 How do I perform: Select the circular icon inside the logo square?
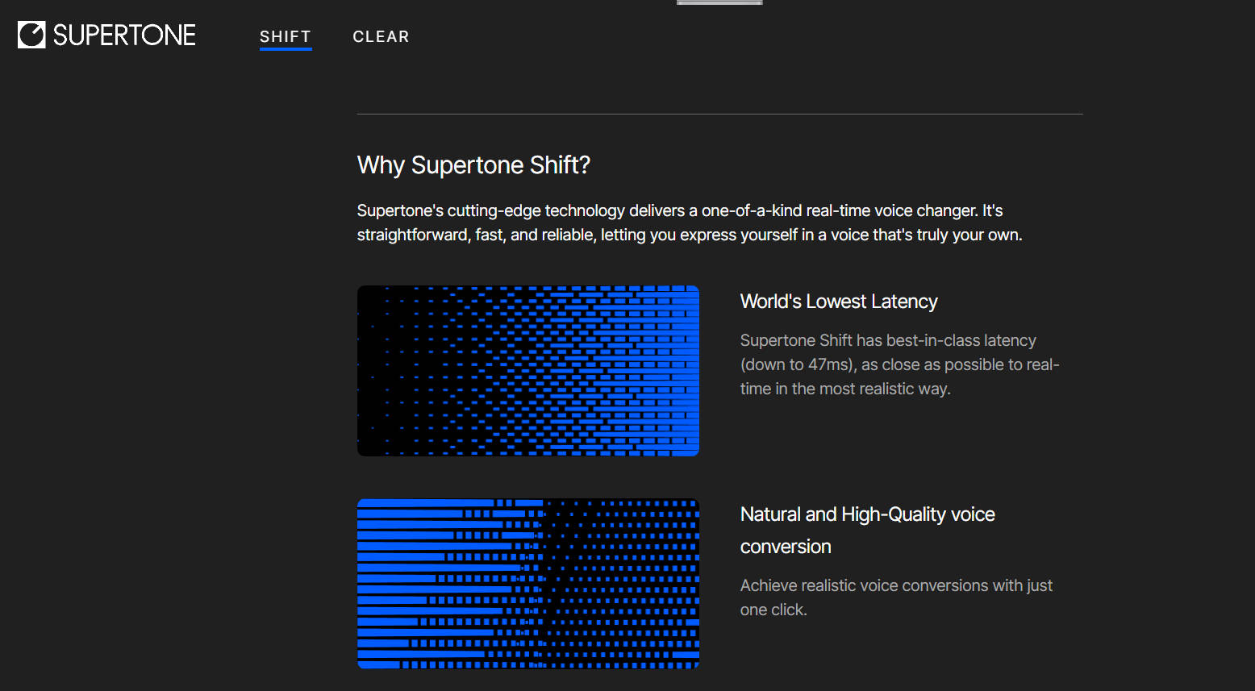coord(31,35)
